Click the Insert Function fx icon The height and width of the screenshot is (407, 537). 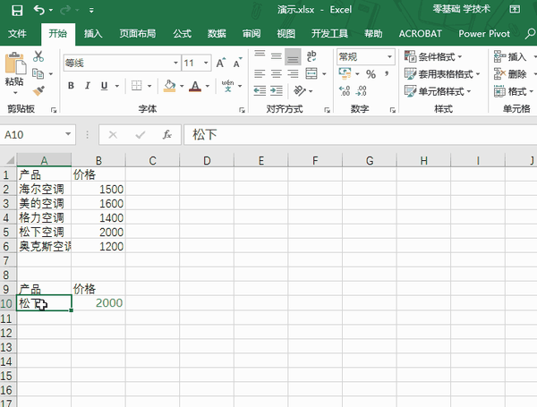(x=166, y=135)
